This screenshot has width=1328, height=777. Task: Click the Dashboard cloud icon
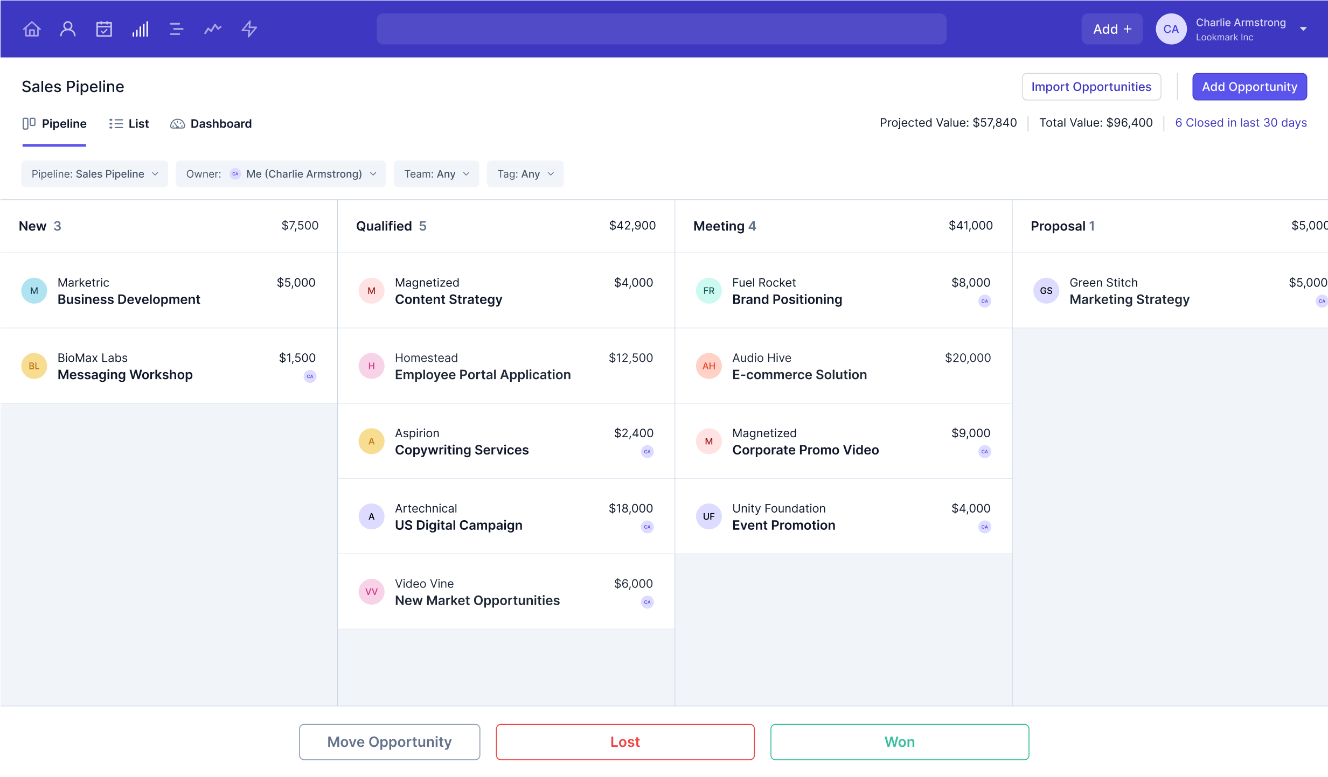[177, 123]
